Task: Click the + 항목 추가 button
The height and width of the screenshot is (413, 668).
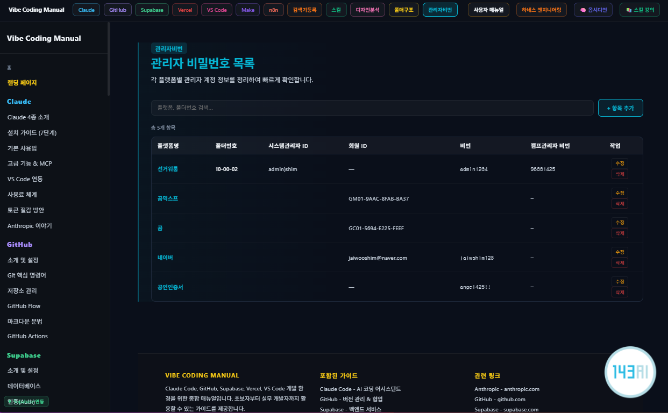Action: 620,108
